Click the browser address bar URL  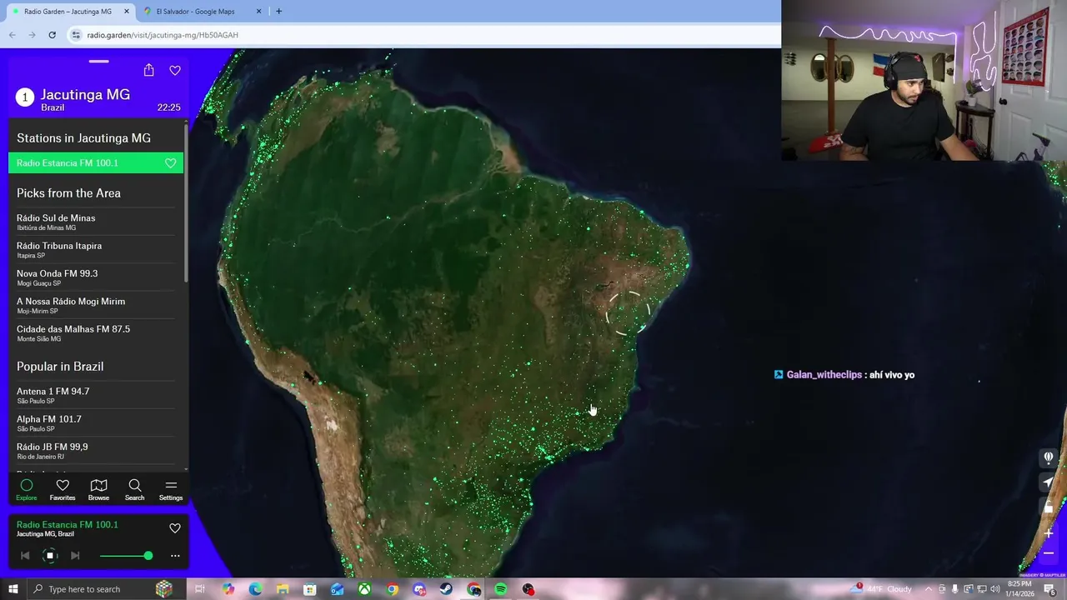[x=163, y=35]
